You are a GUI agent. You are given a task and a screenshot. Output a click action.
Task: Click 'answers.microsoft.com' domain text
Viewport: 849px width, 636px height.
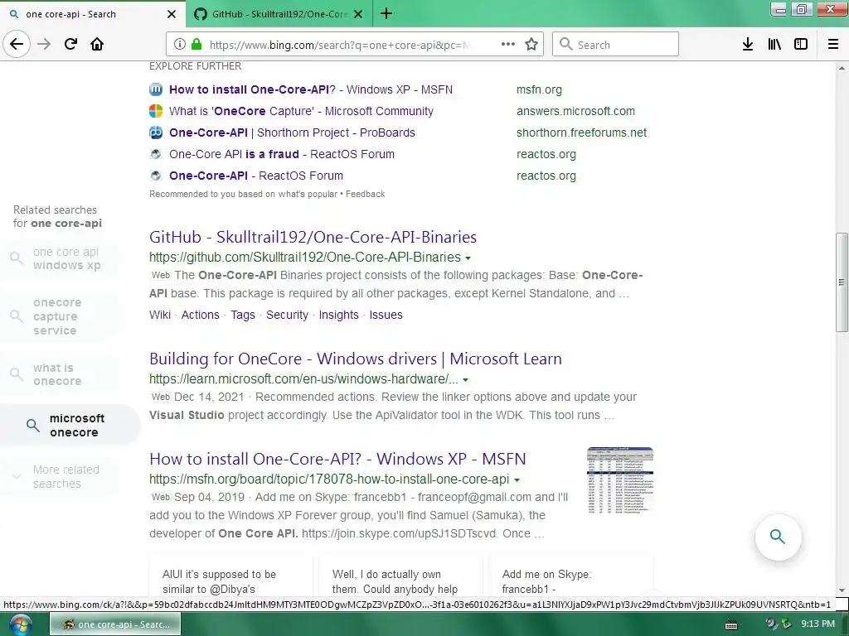click(x=575, y=111)
